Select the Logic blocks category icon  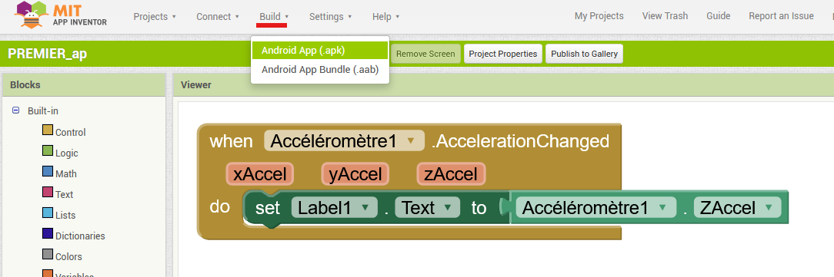pyautogui.click(x=48, y=150)
